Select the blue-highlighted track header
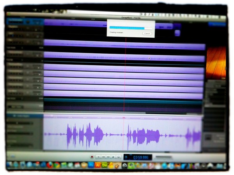The image size is (234, 175). (x=25, y=21)
